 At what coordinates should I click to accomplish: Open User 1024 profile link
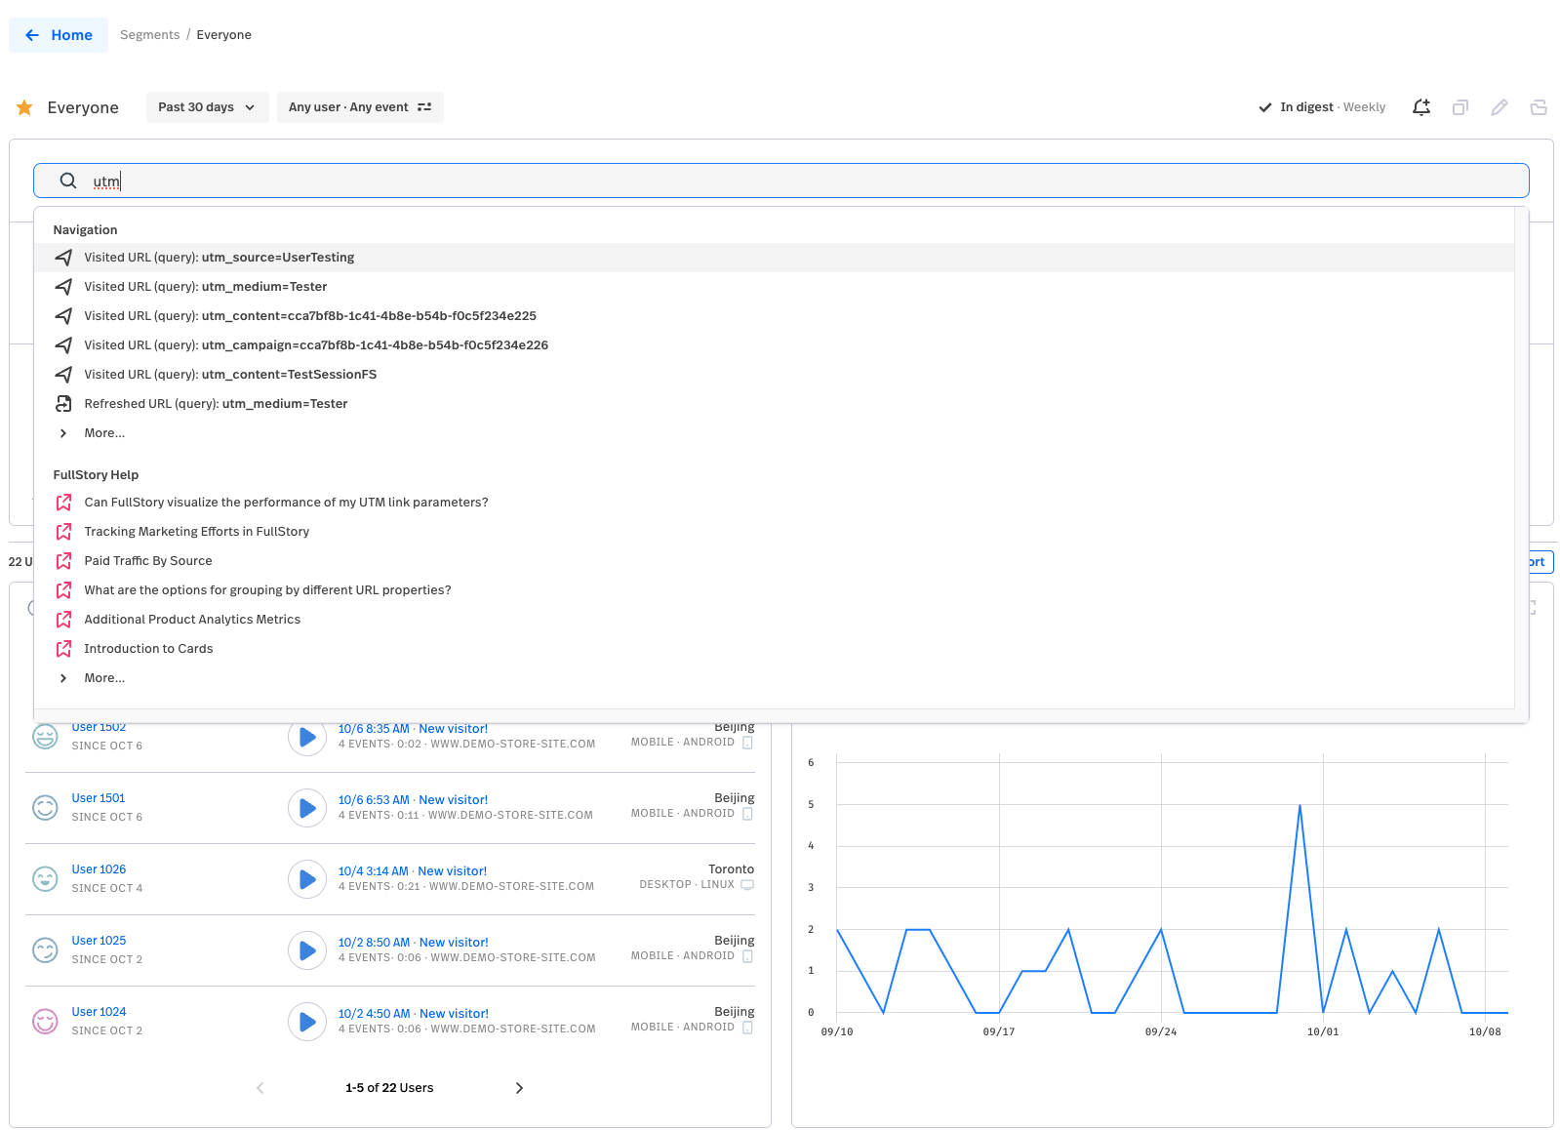pyautogui.click(x=99, y=1012)
